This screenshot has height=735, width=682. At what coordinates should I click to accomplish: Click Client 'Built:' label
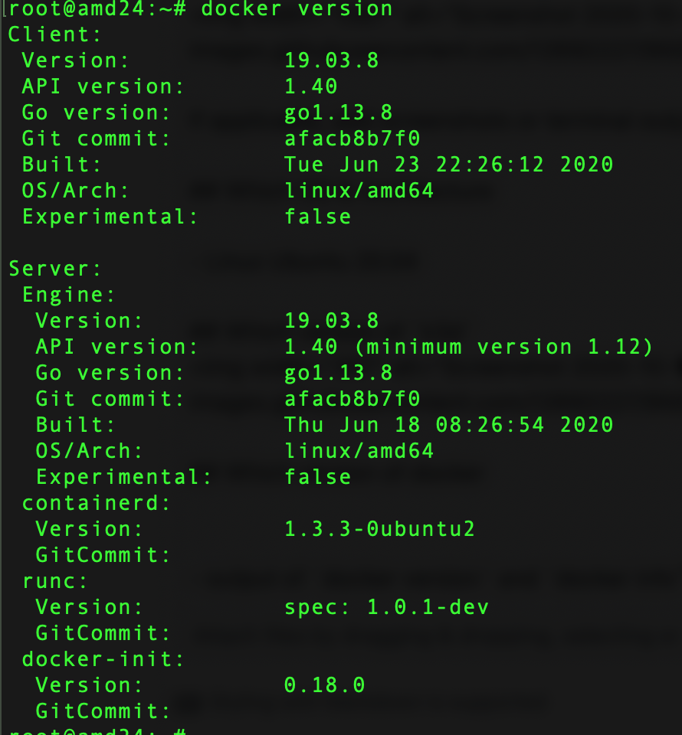point(61,165)
